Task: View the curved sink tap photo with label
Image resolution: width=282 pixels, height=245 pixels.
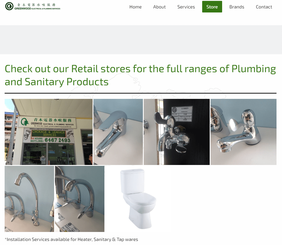Action: click(80, 199)
